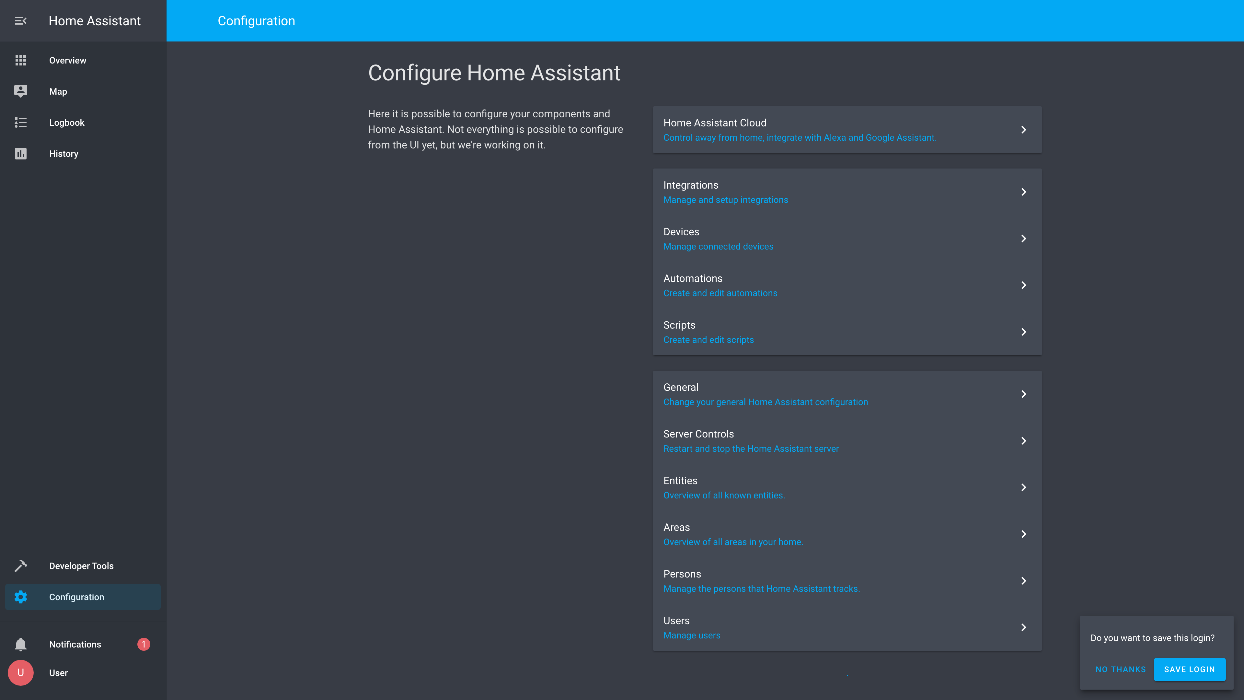Click the Configuration gear icon

coord(20,597)
